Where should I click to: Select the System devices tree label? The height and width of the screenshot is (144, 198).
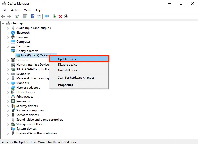click(x=27, y=129)
